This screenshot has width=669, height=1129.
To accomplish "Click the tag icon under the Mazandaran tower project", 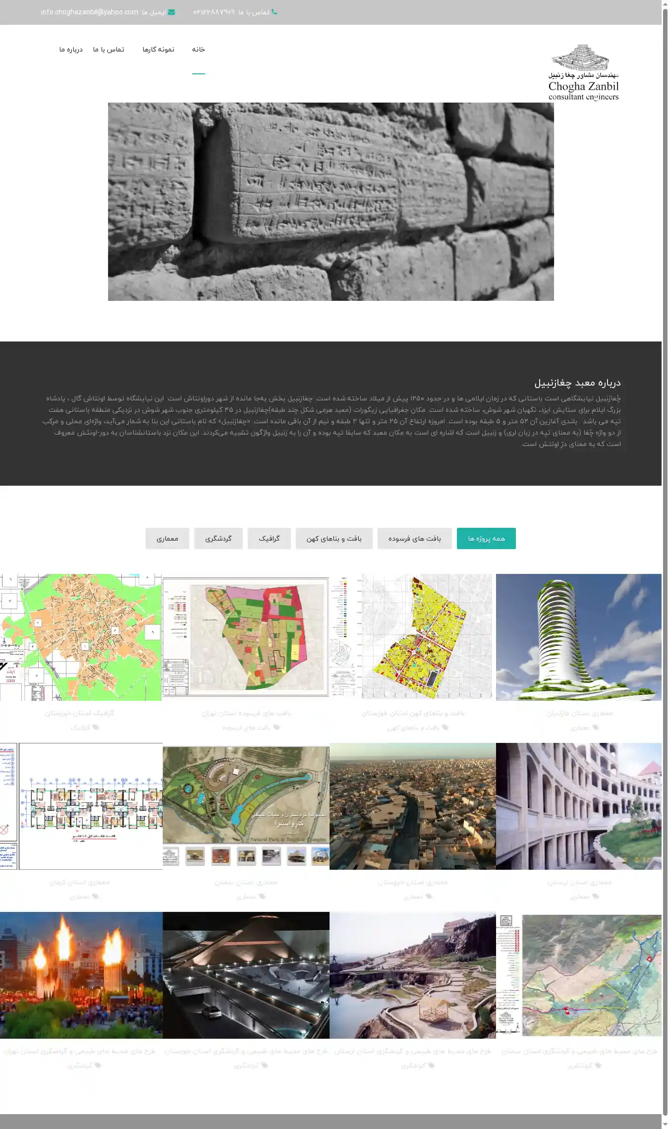I will tap(596, 728).
